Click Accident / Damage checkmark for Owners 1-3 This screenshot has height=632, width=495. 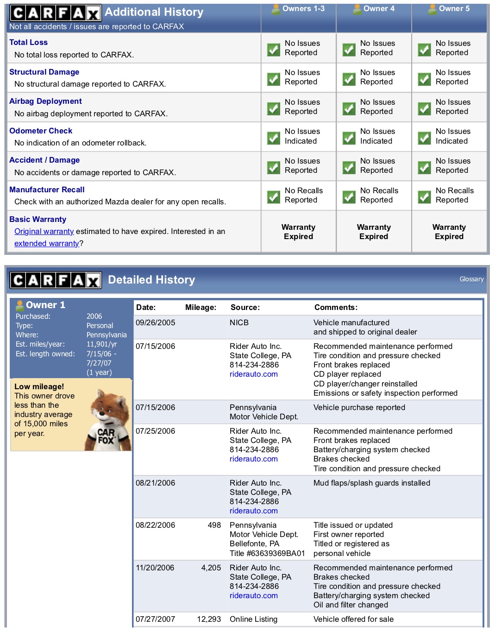(x=274, y=167)
